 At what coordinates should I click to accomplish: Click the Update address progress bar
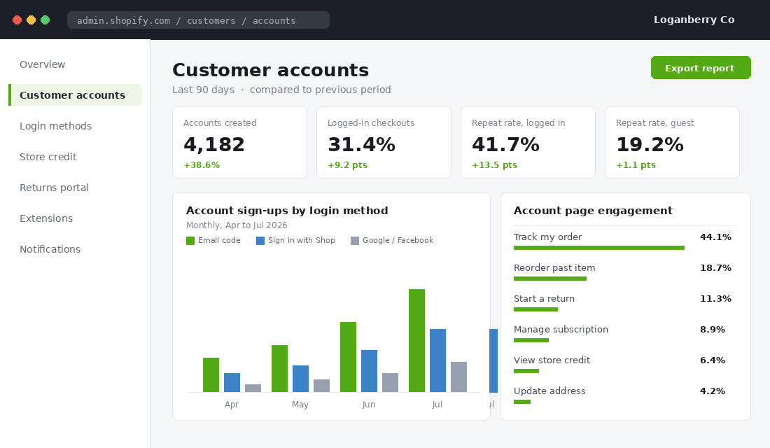pyautogui.click(x=522, y=402)
